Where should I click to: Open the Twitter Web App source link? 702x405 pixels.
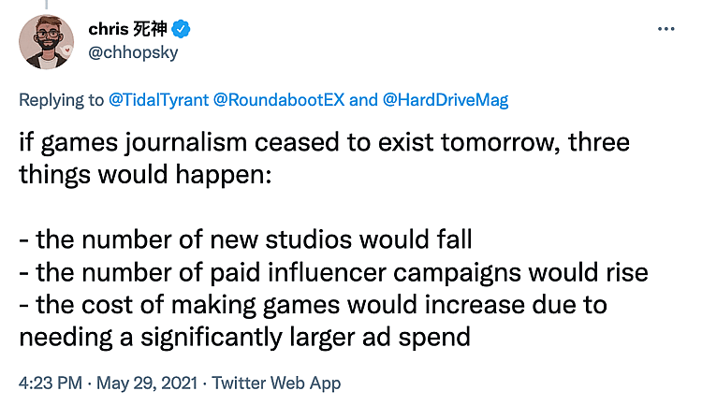pos(276,383)
